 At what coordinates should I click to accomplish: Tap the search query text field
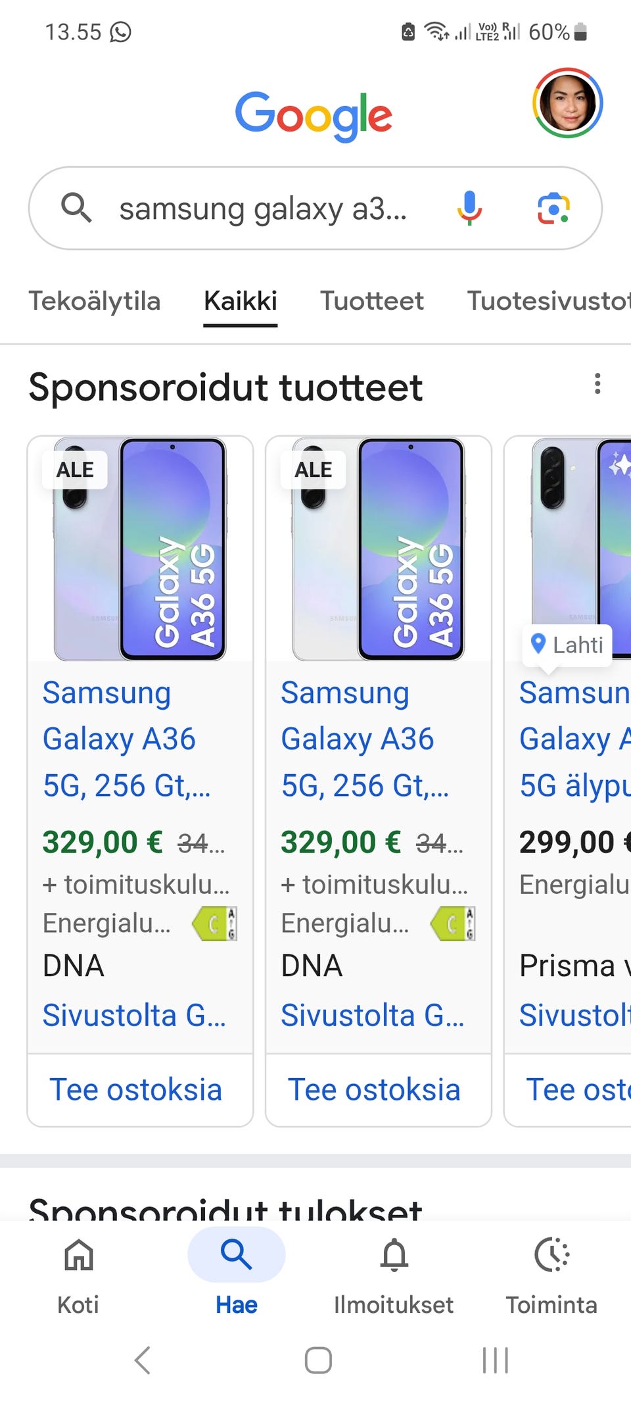263,209
